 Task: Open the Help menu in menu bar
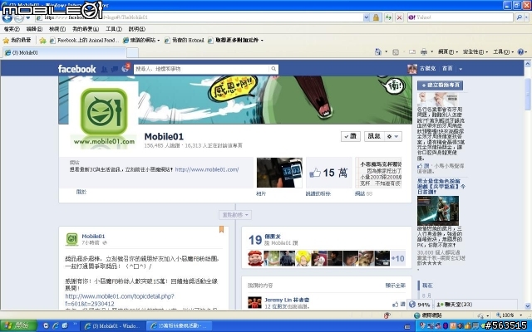pos(136,29)
